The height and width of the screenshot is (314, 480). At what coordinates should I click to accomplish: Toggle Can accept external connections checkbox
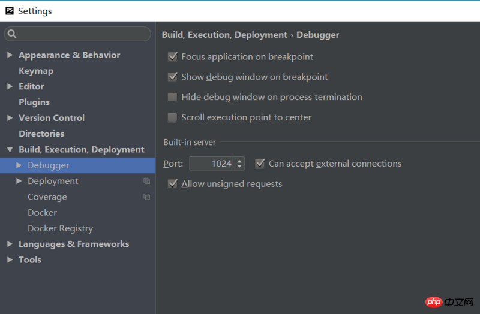[x=260, y=164]
